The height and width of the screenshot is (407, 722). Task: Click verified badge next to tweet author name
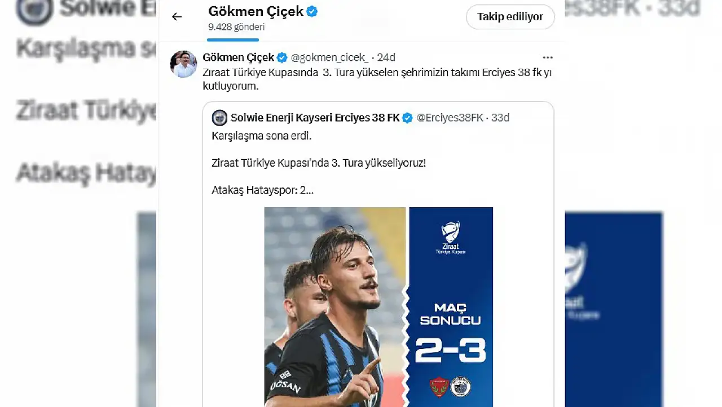282,57
